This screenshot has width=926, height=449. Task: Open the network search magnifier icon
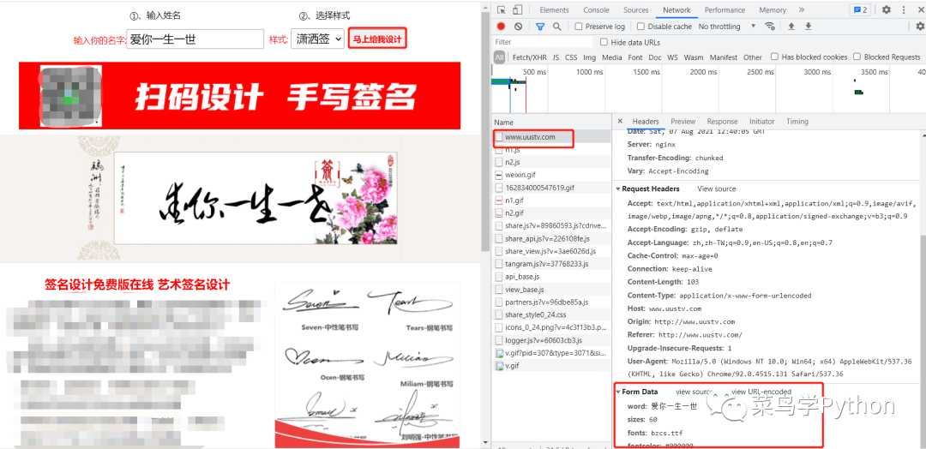(x=557, y=27)
